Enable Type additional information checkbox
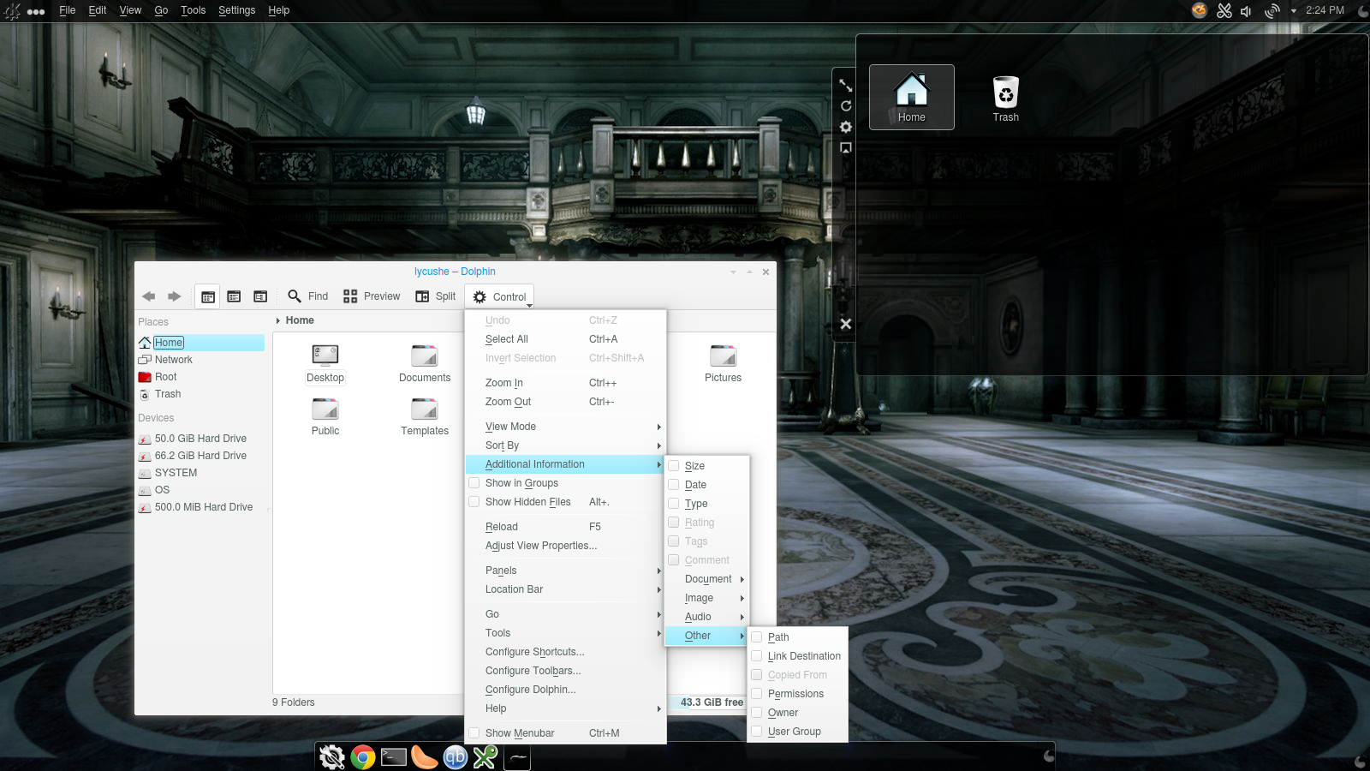This screenshot has height=771, width=1370. point(674,504)
